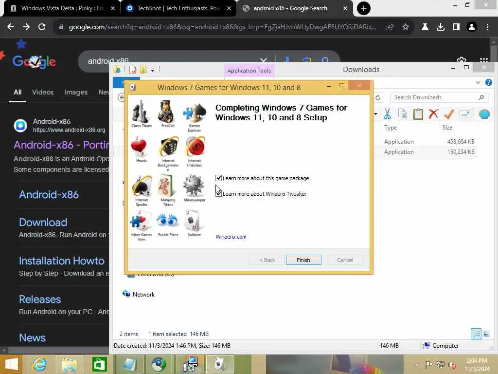Screen dimensions: 498x374
Task: Open Windows Store from the taskbar
Action: (99, 364)
